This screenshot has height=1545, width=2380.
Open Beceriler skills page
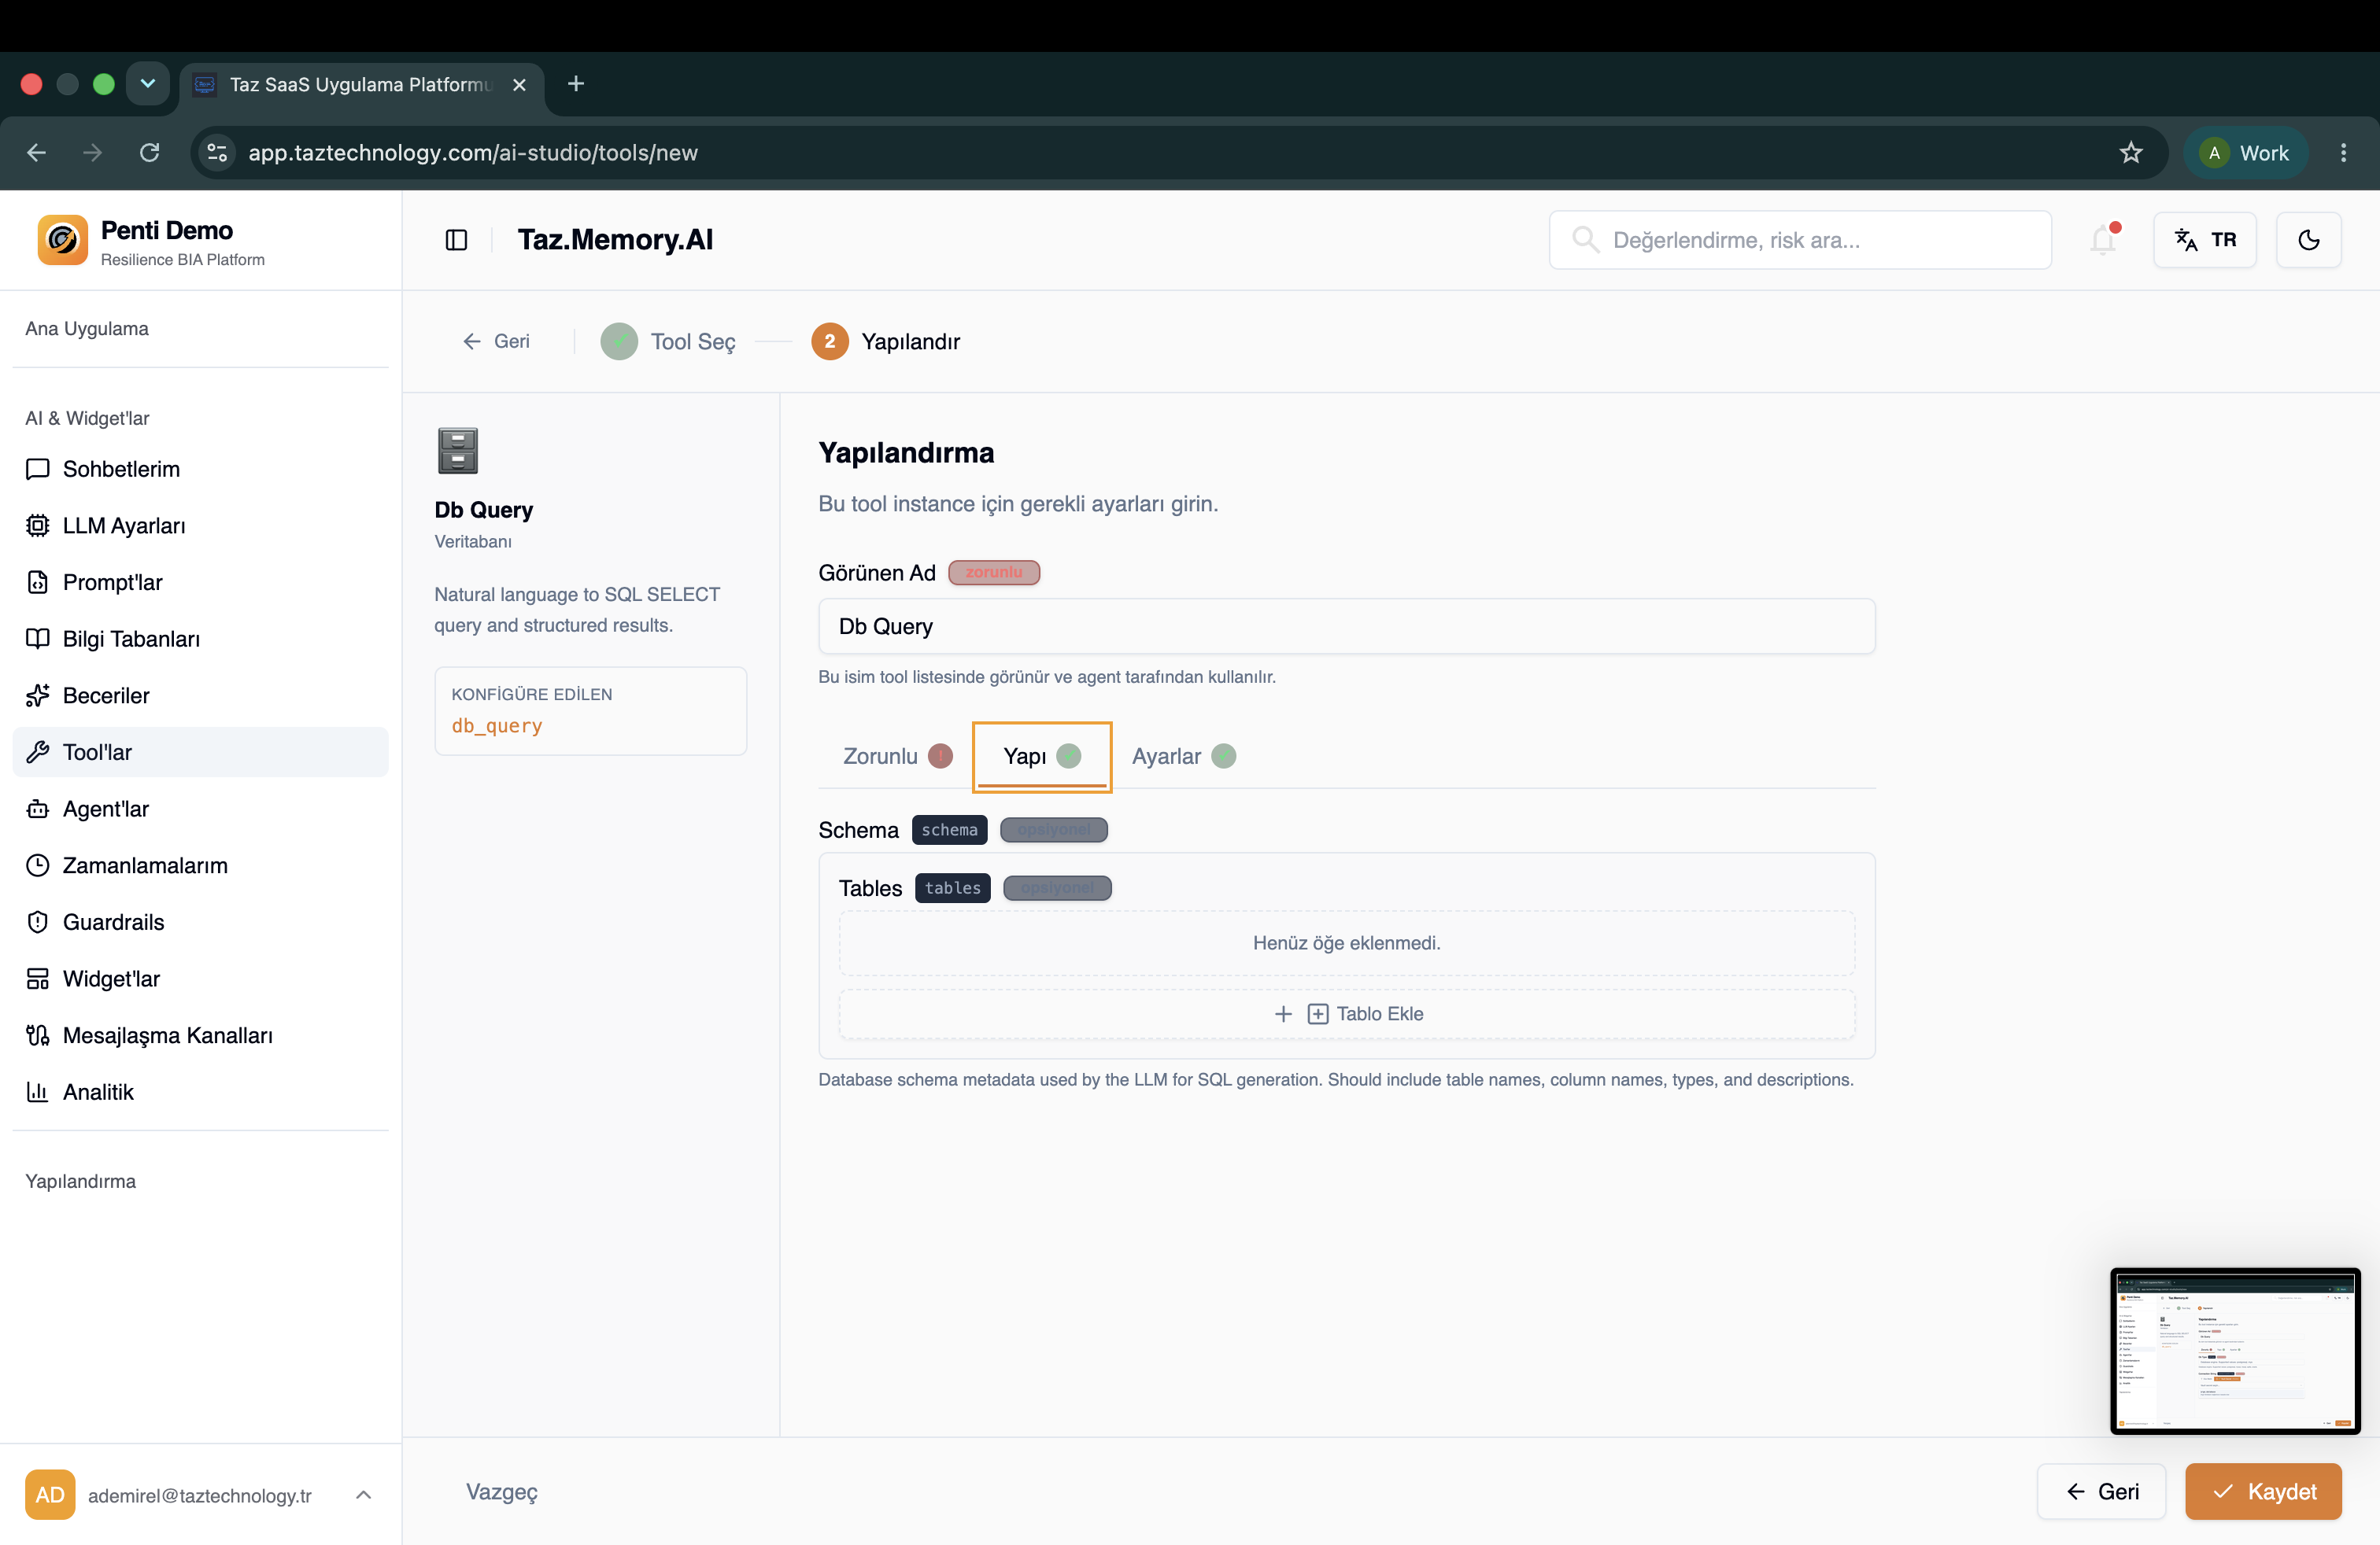(x=200, y=695)
